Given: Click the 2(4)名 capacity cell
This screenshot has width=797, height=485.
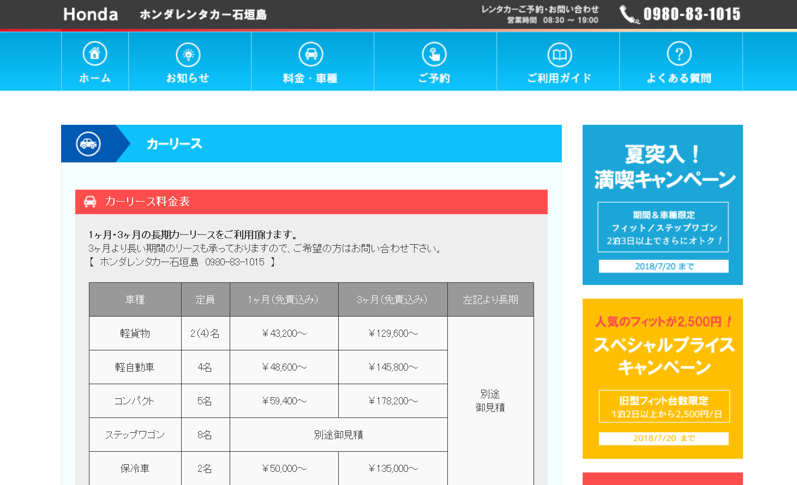Looking at the screenshot, I should click(206, 334).
